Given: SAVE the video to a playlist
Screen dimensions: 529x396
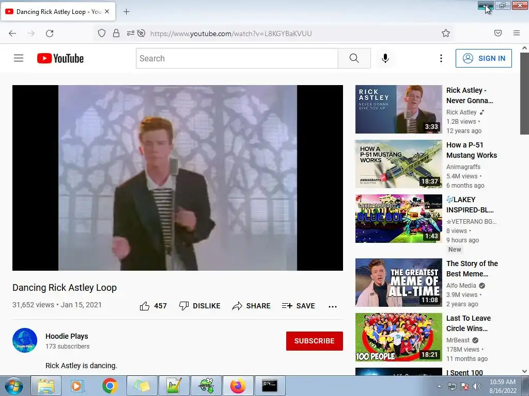Looking at the screenshot, I should point(299,306).
